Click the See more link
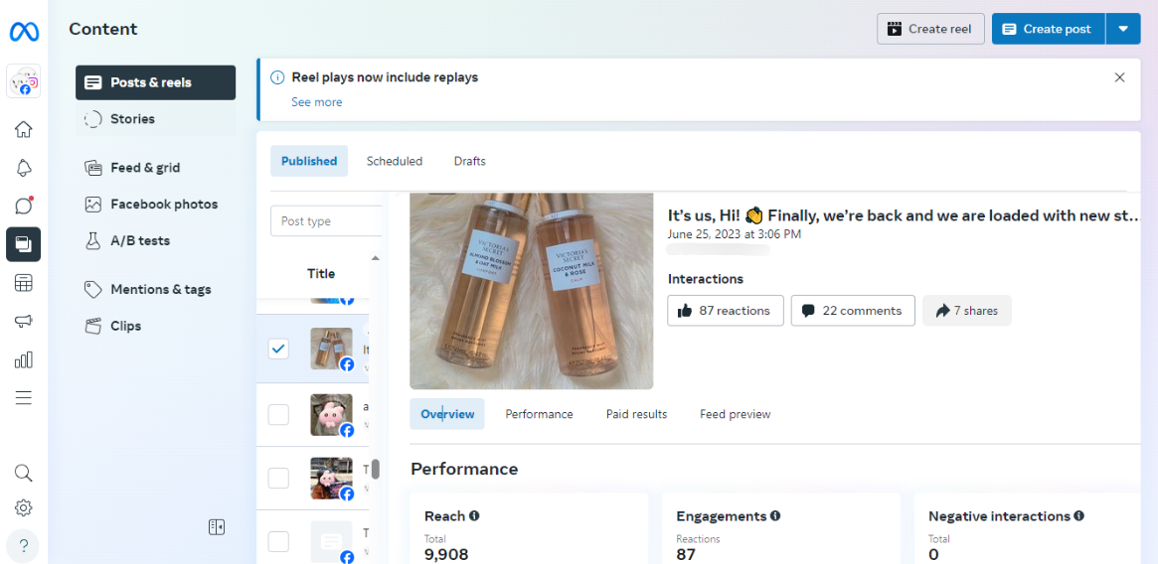The image size is (1158, 564). tap(317, 102)
